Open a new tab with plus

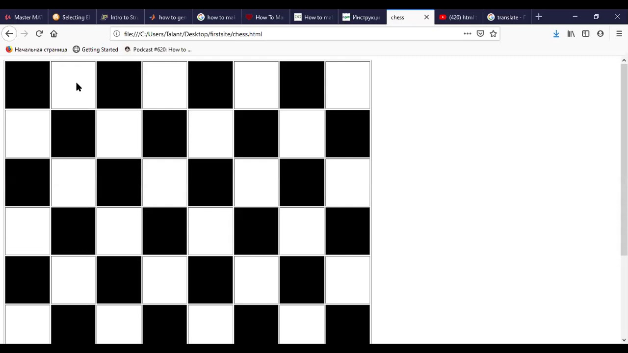click(x=539, y=17)
